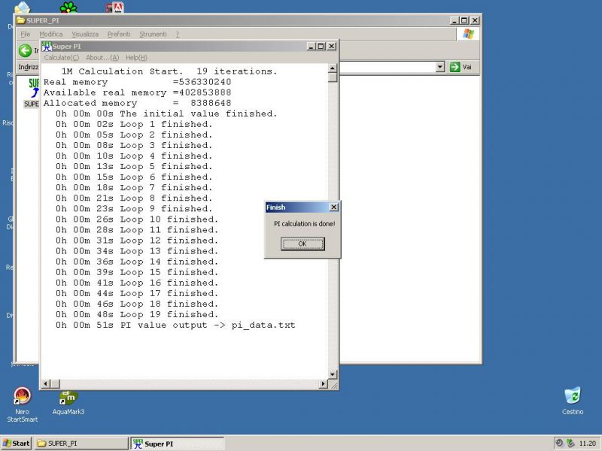The width and height of the screenshot is (602, 451).
Task: Open Preferiti menu in folder window
Action: 119,34
